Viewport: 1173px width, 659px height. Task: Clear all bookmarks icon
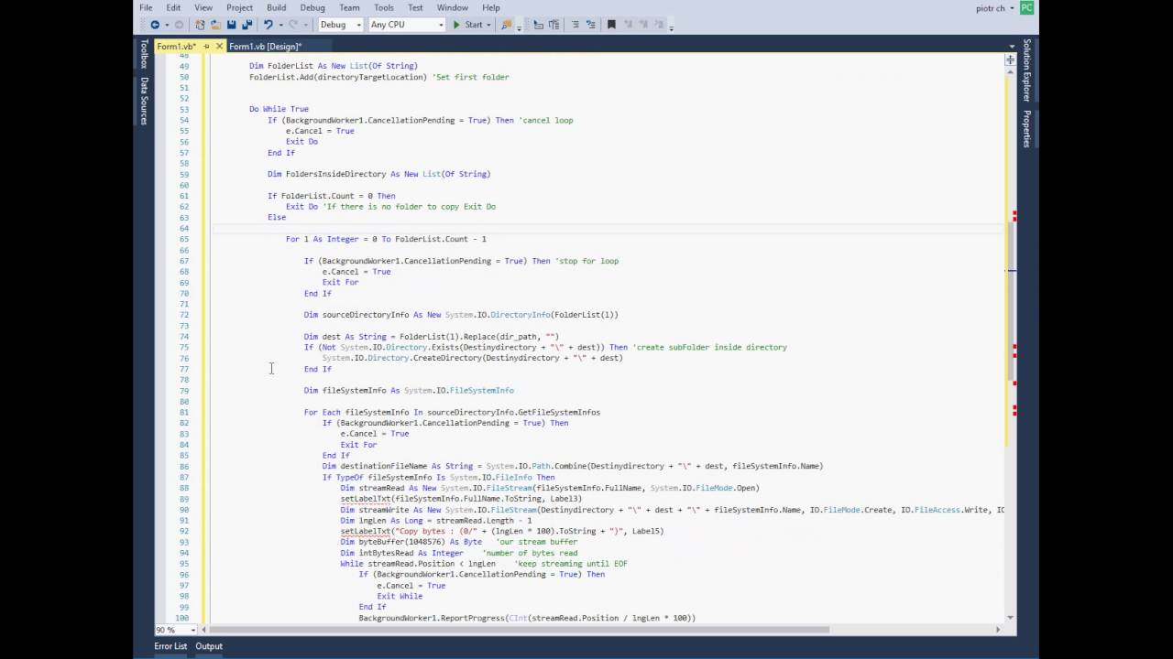coord(659,25)
